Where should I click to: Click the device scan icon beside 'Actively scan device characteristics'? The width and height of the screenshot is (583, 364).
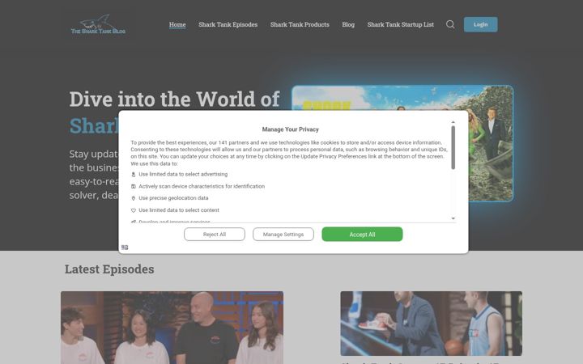point(134,187)
